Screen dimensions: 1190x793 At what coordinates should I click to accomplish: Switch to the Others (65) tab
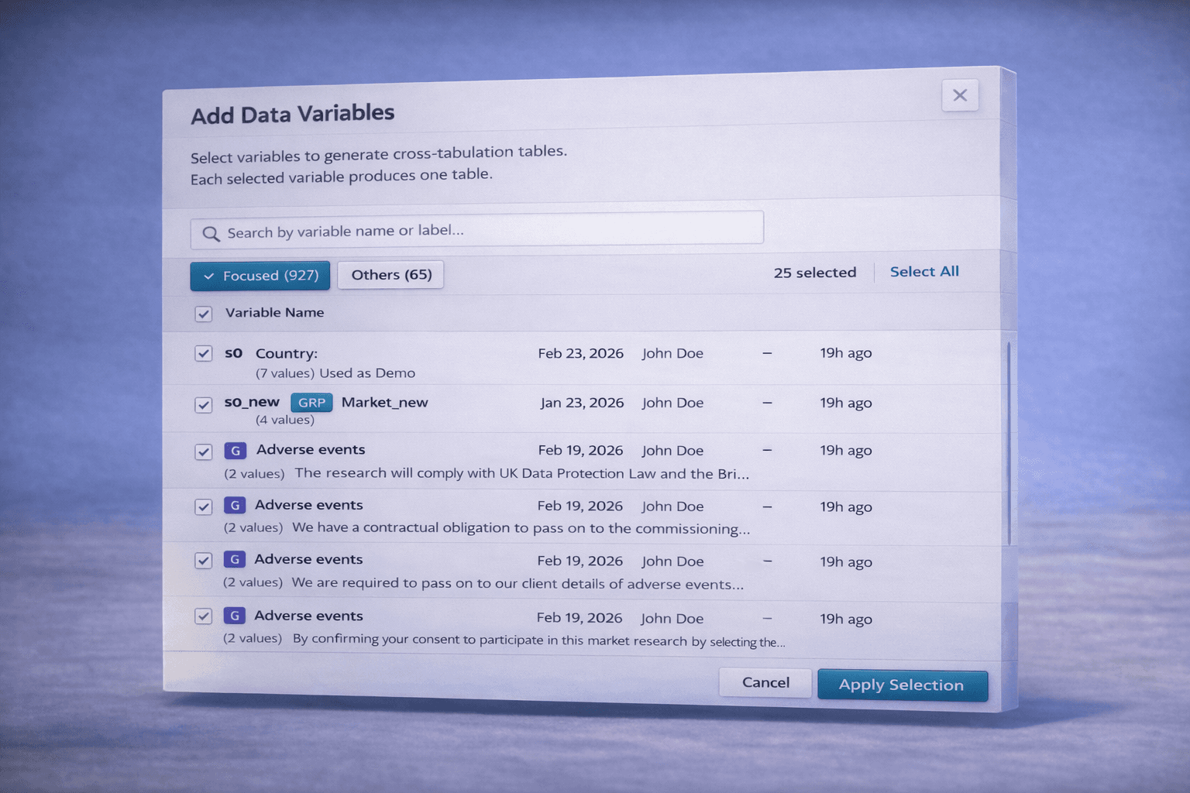391,275
